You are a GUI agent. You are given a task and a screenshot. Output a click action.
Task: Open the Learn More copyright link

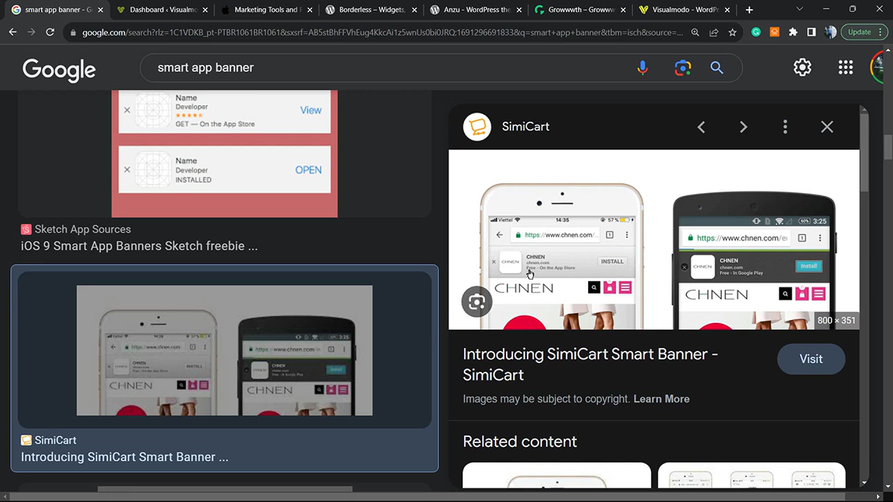pyautogui.click(x=661, y=399)
